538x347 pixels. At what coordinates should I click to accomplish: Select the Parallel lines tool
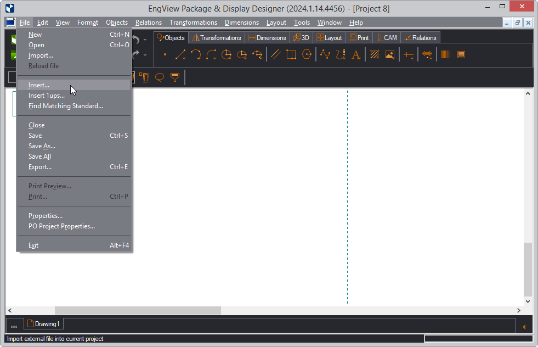[x=276, y=54]
